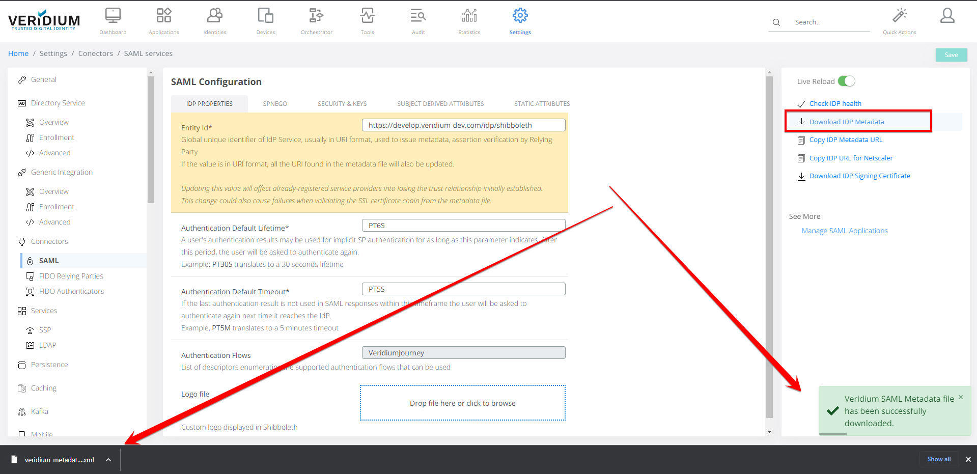Open the Statistics chart icon
Image resolution: width=977 pixels, height=474 pixels.
(469, 16)
